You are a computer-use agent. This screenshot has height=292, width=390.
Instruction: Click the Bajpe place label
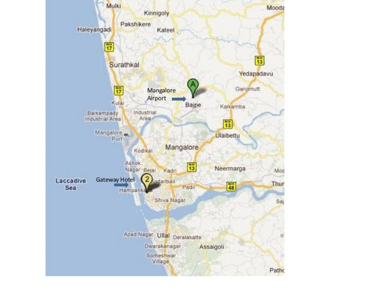(x=193, y=105)
